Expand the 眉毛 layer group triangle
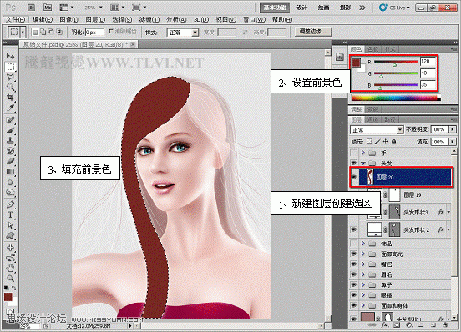461x332 pixels. point(363,274)
